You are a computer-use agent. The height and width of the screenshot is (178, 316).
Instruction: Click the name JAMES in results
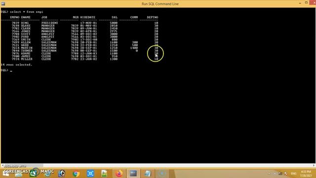click(x=26, y=56)
